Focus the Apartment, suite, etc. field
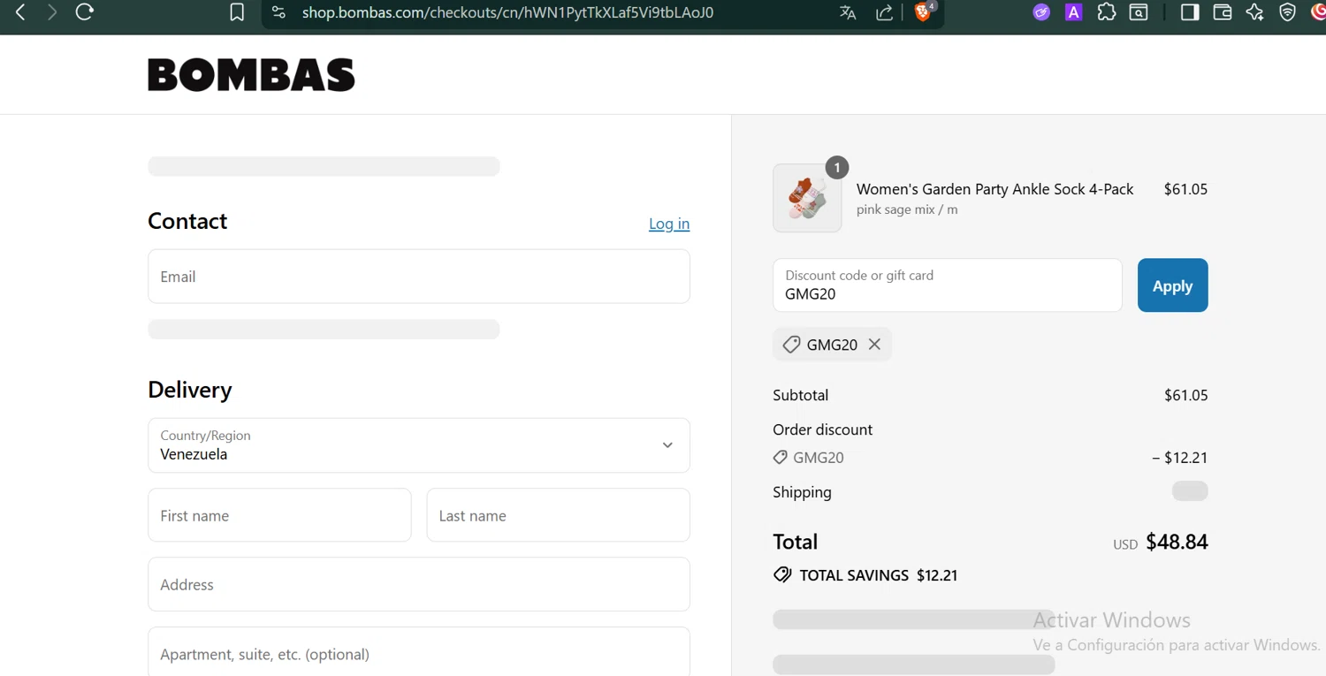The width and height of the screenshot is (1326, 676). coord(419,652)
